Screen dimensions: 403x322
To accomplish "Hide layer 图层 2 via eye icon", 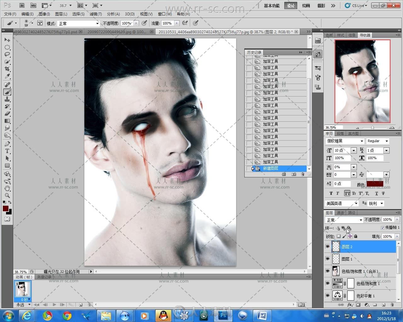I will pyautogui.click(x=327, y=247).
